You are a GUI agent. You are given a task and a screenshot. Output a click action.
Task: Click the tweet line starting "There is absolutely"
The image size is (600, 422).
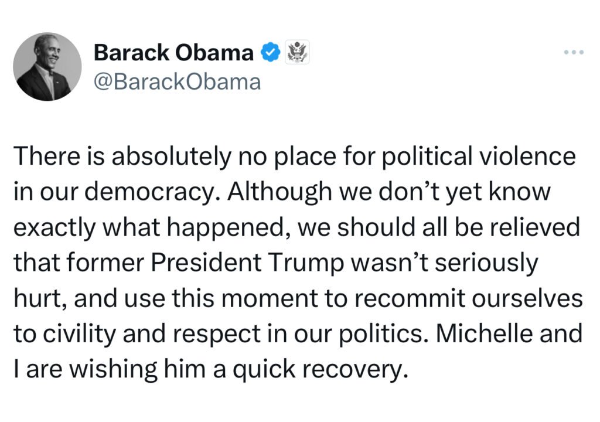[x=295, y=156]
